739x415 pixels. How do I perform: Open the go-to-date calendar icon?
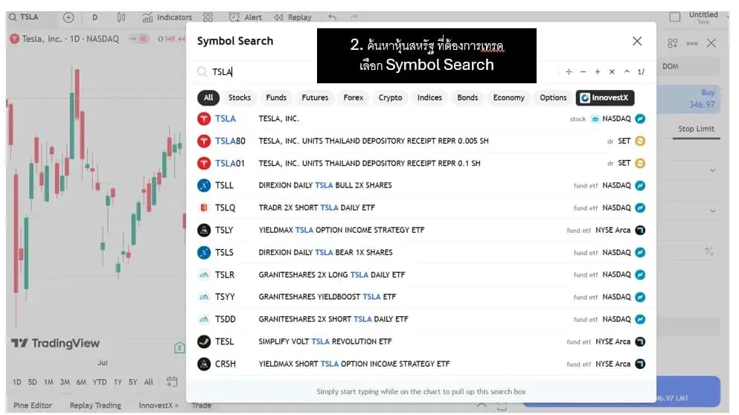pos(172,382)
